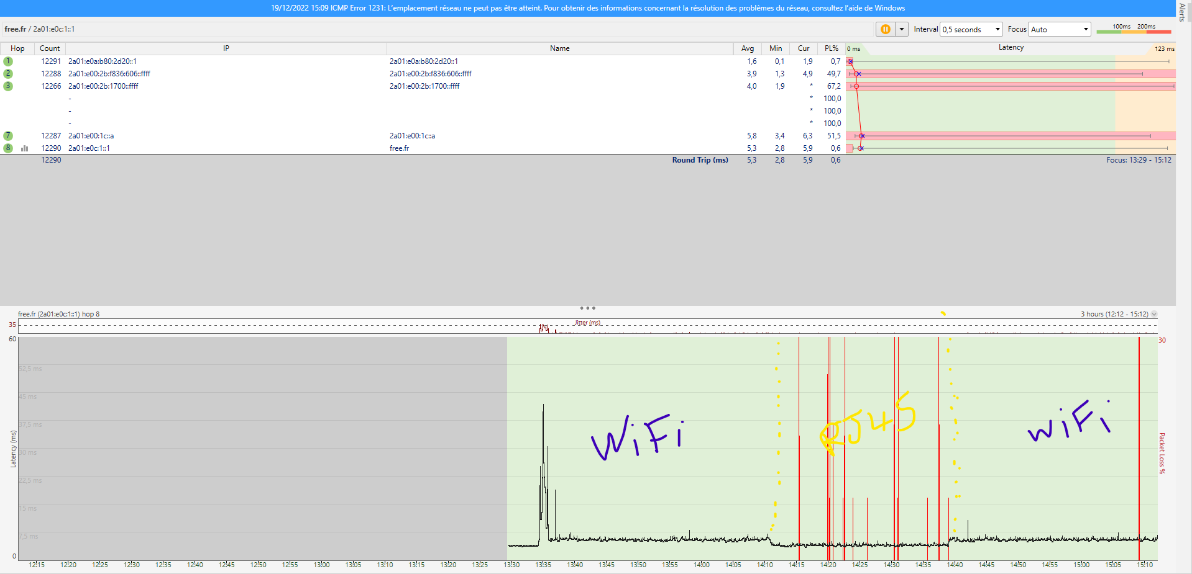This screenshot has width=1192, height=574.
Task: Pause tracing with the orange pause button
Action: pos(885,29)
